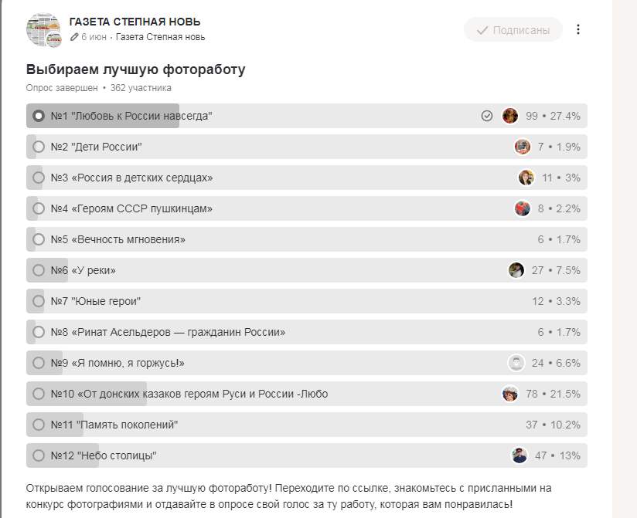Select radio option №5 "Вечность мгновения"
This screenshot has height=518, width=637.
pos(39,239)
